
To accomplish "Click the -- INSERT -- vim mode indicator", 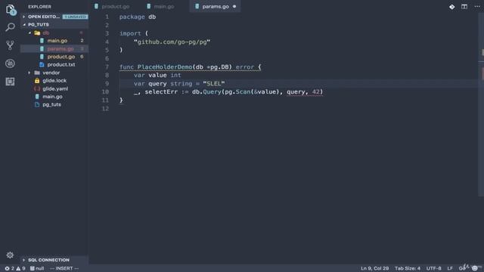I will click(x=64, y=268).
